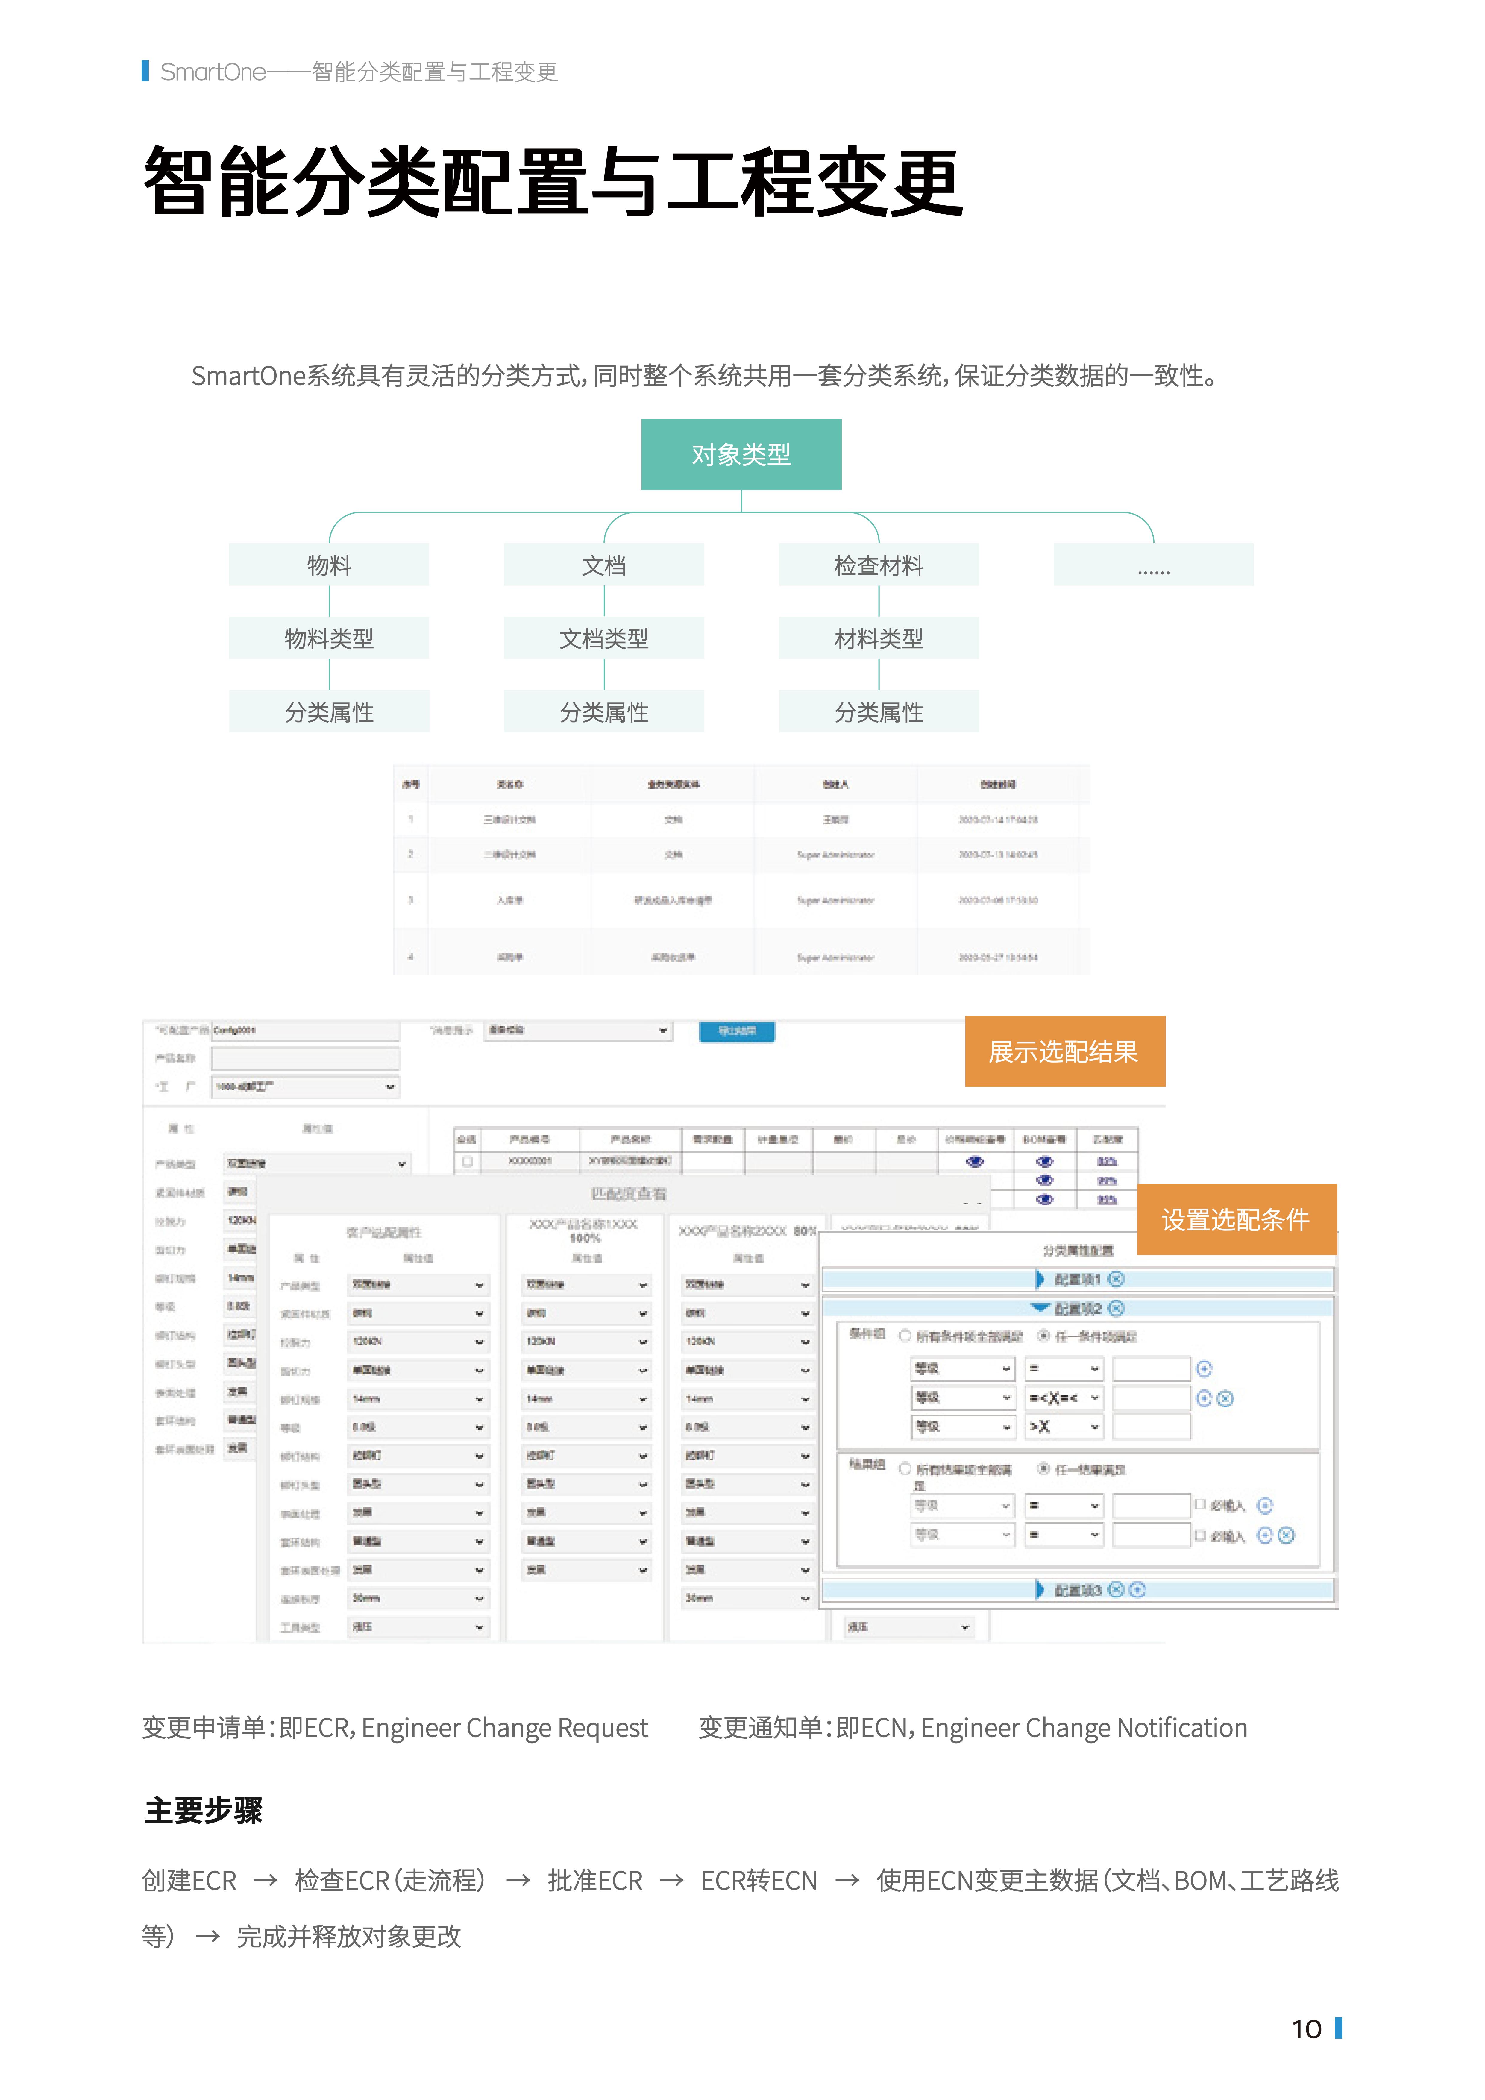Image resolution: width=1485 pixels, height=2100 pixels.
Task: Click the page number 10
Action: coord(1307,2029)
